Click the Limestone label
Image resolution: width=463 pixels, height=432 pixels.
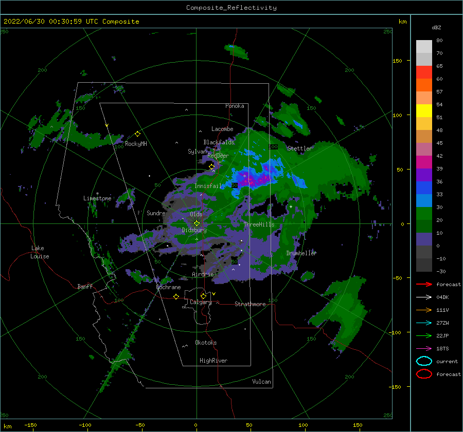97,198
